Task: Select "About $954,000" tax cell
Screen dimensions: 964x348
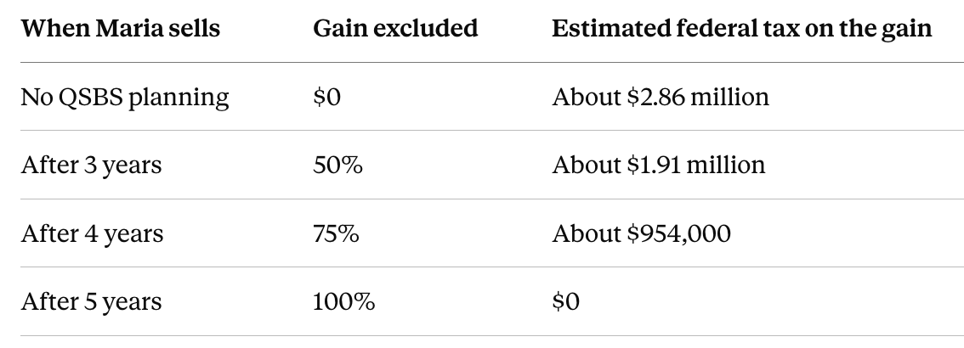Action: (641, 234)
